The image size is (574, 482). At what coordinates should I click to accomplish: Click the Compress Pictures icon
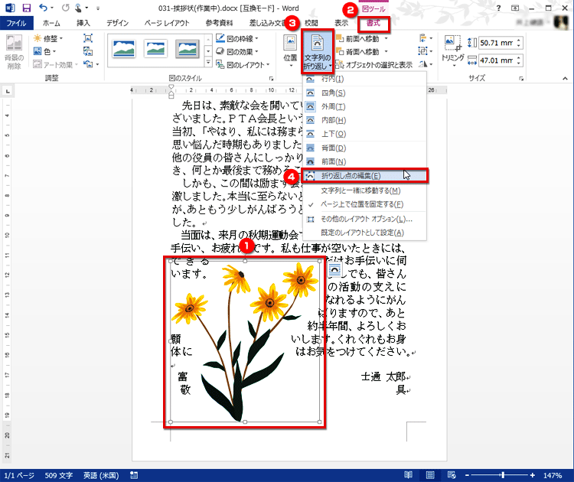click(x=88, y=38)
